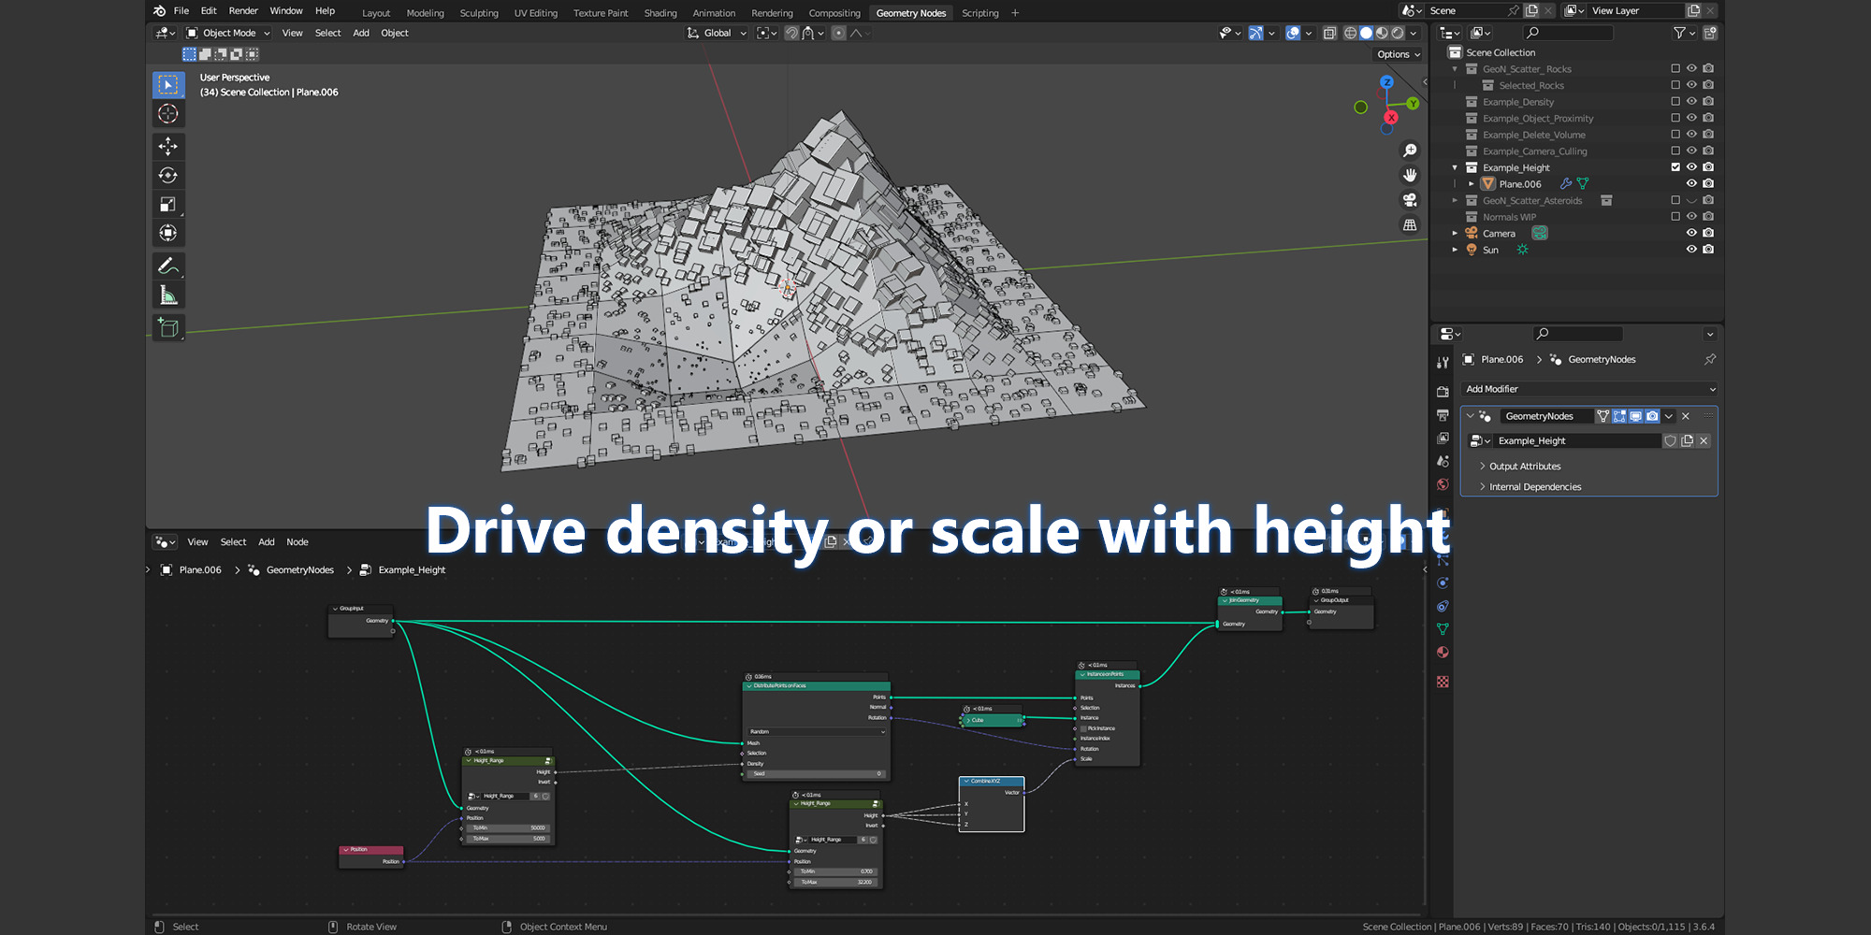This screenshot has width=1871, height=935.
Task: Expand the Camera tree row
Action: coord(1455,233)
